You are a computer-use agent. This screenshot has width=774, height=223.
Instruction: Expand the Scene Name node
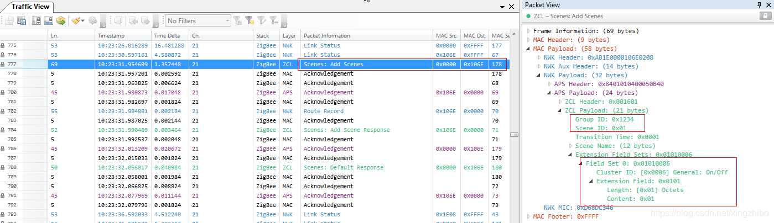[571, 146]
